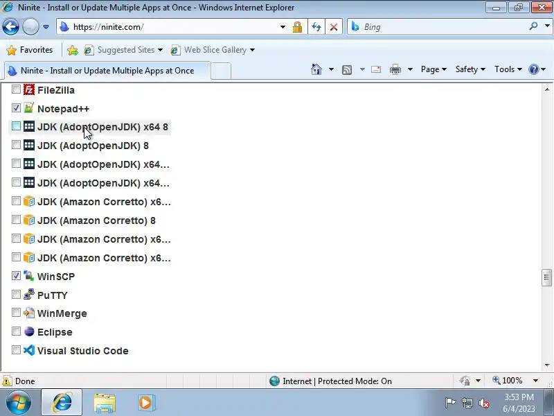Click the Refresh page icon
Screen dimensions: 554x416
click(x=316, y=27)
